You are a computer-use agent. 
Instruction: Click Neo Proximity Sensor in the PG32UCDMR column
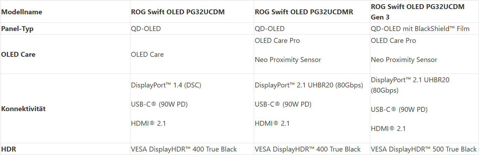click(x=288, y=60)
